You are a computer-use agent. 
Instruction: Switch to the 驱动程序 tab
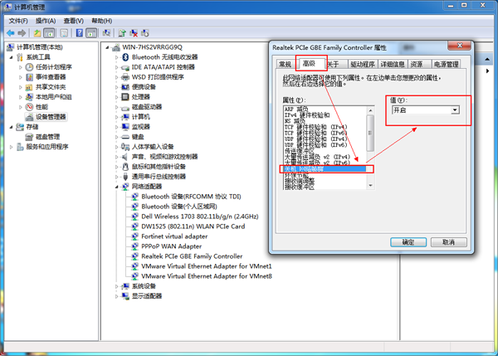(x=362, y=64)
